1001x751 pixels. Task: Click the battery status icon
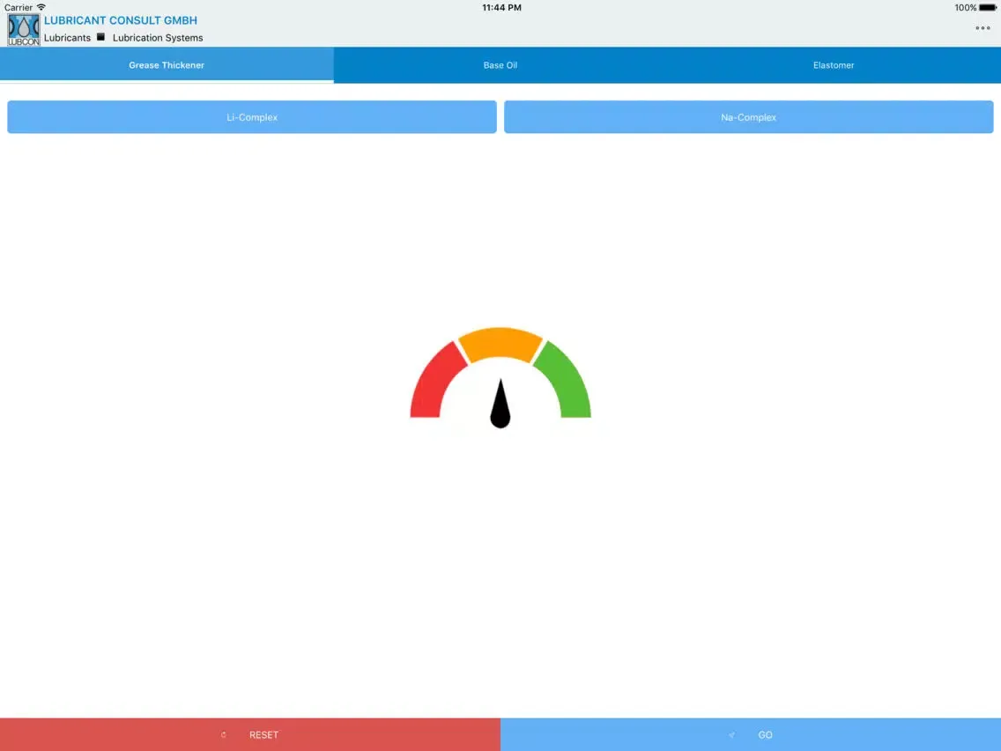988,8
